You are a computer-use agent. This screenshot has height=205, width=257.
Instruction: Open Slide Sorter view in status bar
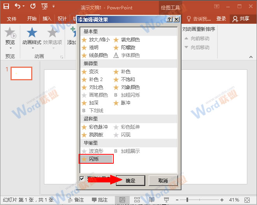tap(137, 200)
